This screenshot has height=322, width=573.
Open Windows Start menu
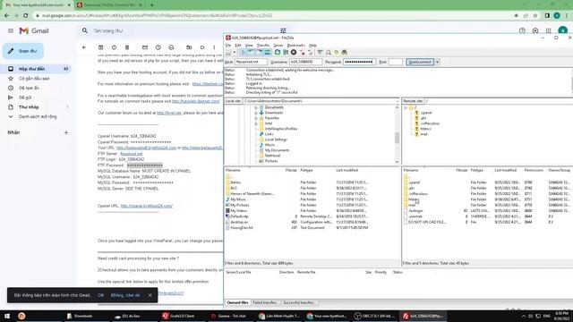click(7, 316)
